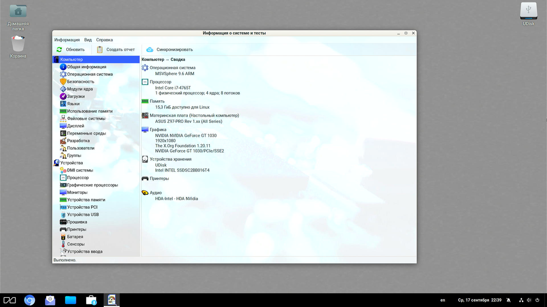Open Устройства памяти icon
The height and width of the screenshot is (307, 547).
pyautogui.click(x=63, y=200)
